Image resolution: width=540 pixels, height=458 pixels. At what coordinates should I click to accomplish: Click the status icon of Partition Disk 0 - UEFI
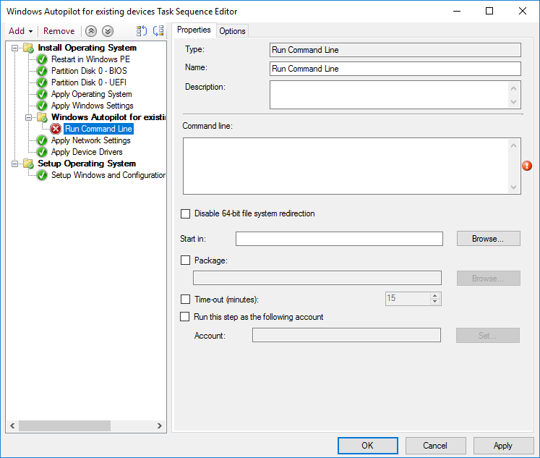pyautogui.click(x=42, y=82)
